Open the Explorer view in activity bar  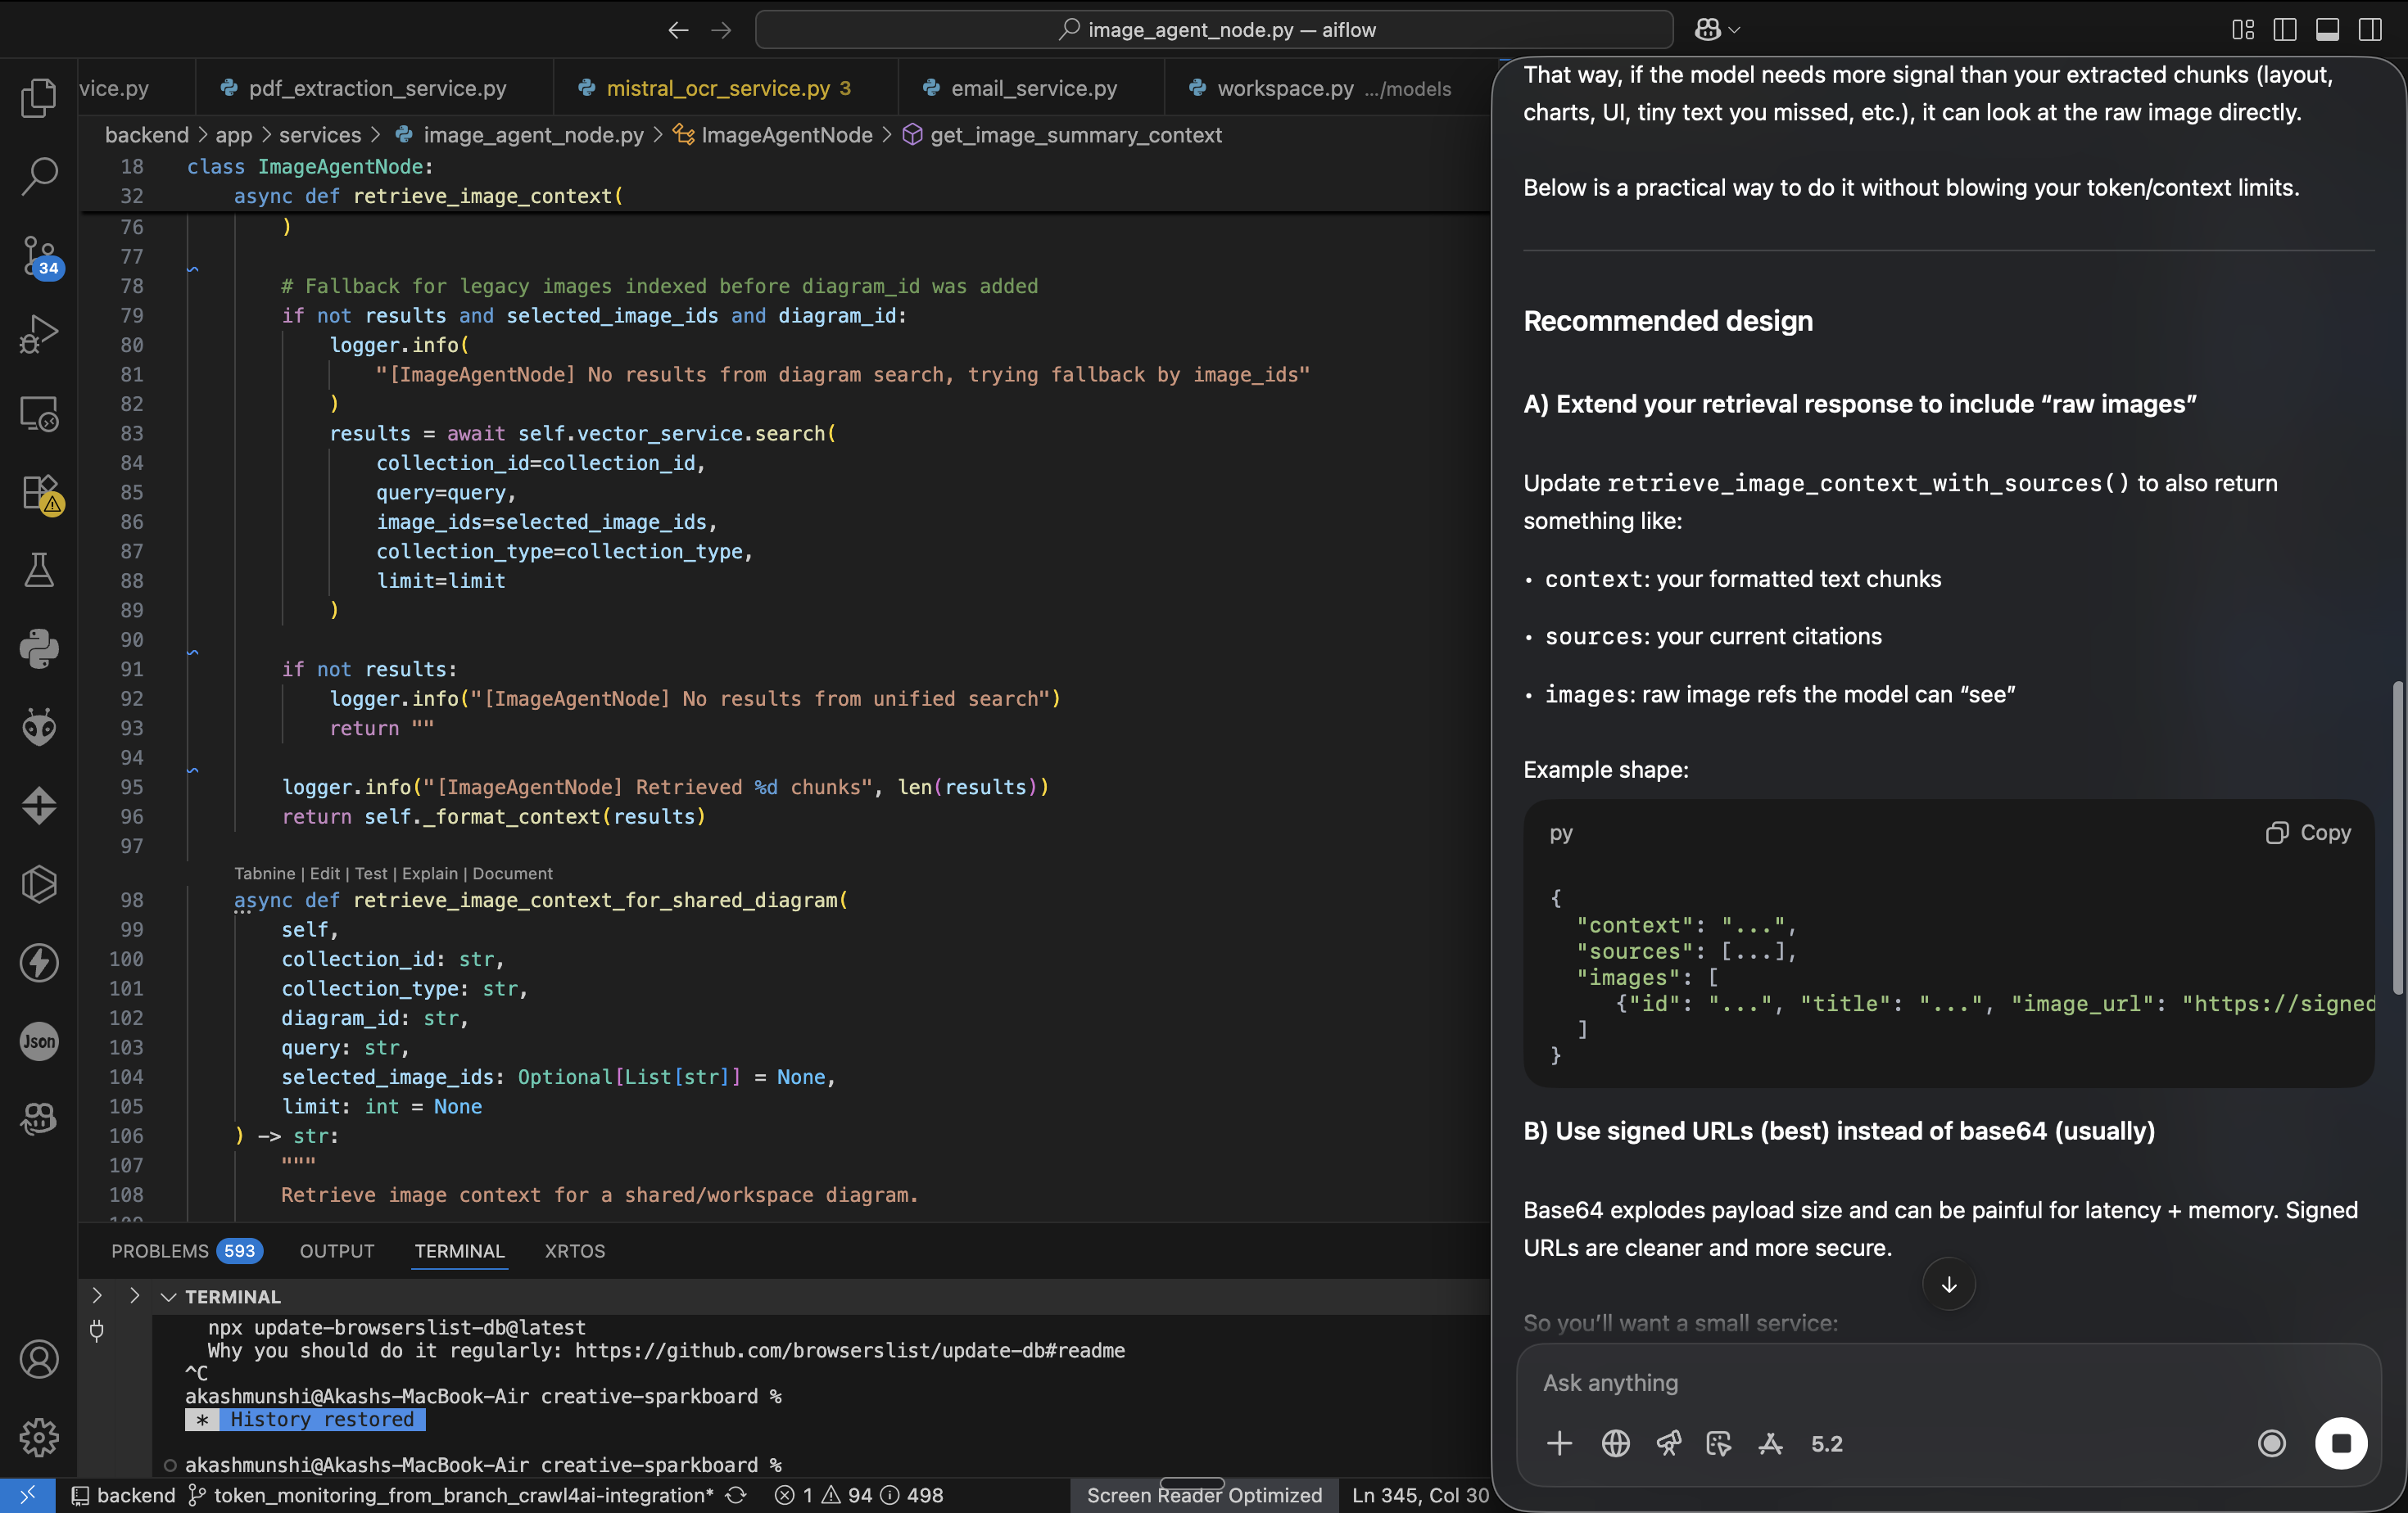pos(38,97)
